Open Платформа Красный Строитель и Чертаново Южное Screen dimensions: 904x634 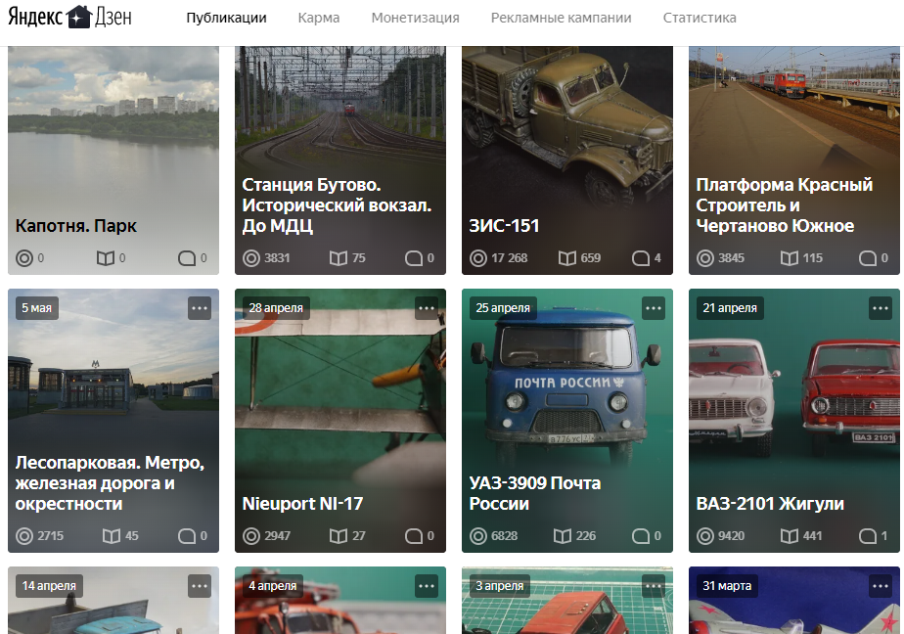[784, 205]
